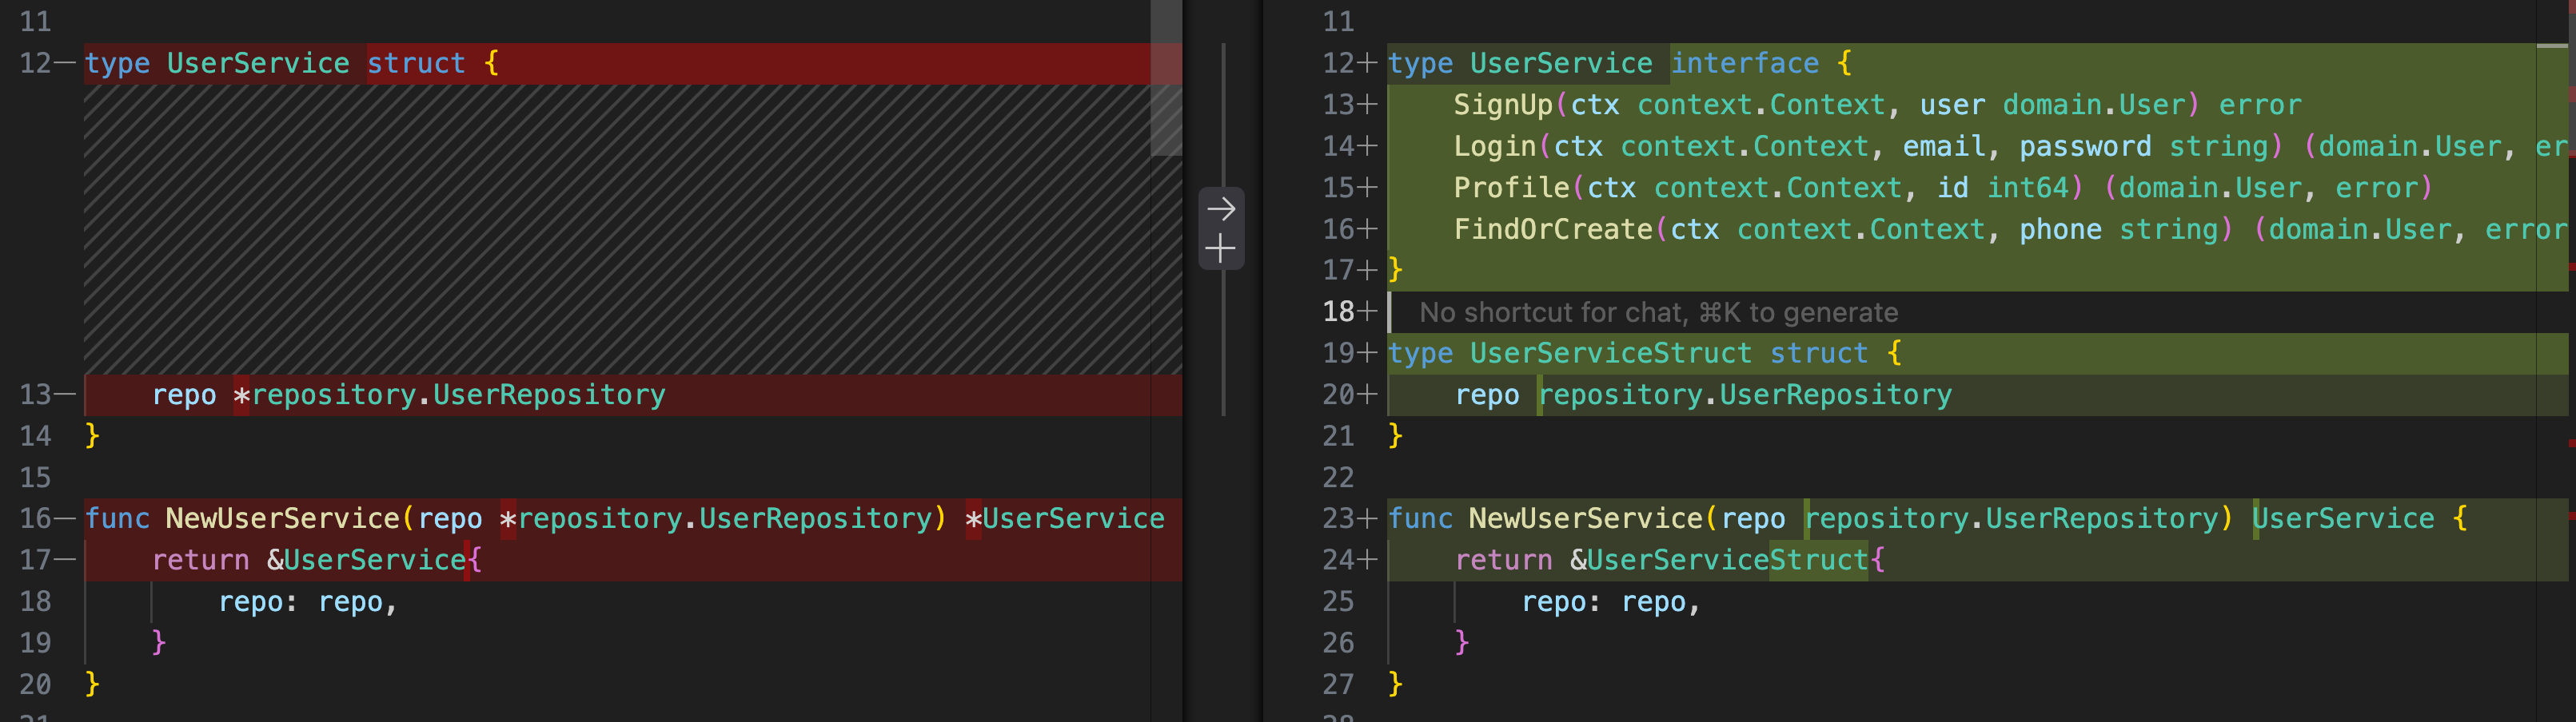
Task: Click the minus marker on line 17
Action: click(66, 560)
